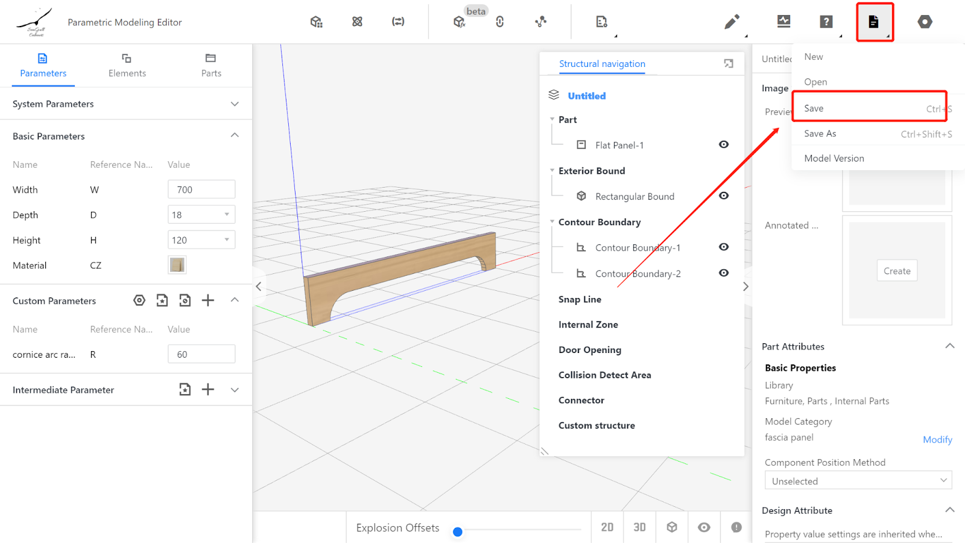Click the file document menu icon

873,22
